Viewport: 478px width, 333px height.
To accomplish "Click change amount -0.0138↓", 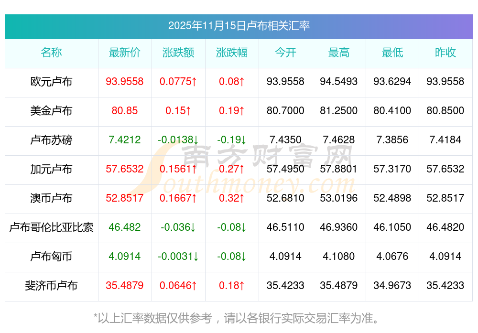I will click(178, 140).
